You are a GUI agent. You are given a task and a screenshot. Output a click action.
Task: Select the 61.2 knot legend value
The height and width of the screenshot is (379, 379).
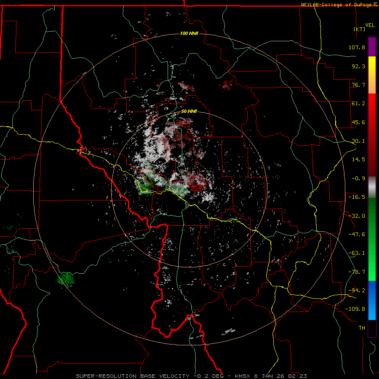point(358,104)
